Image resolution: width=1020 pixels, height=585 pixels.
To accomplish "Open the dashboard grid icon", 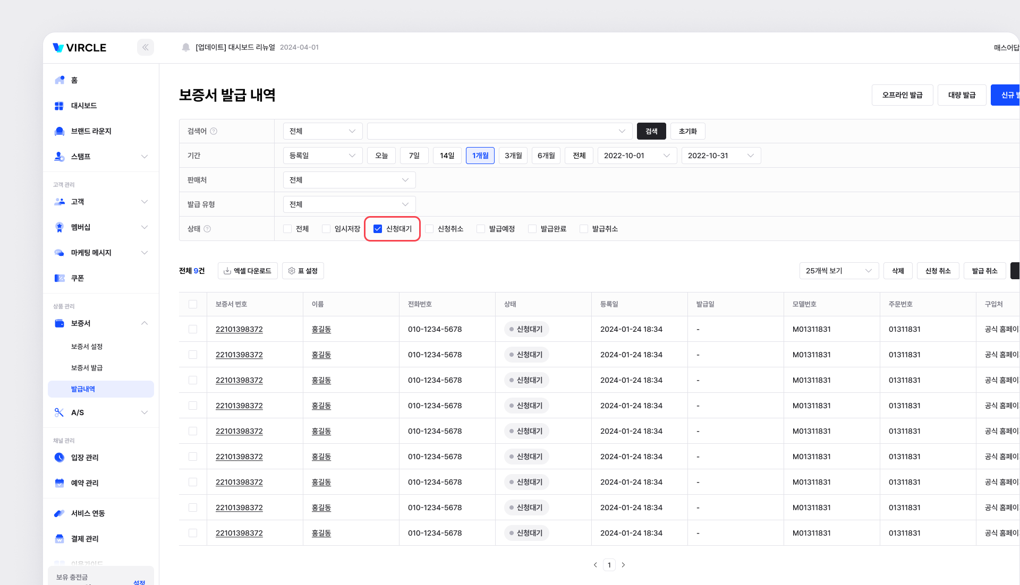I will click(x=59, y=106).
